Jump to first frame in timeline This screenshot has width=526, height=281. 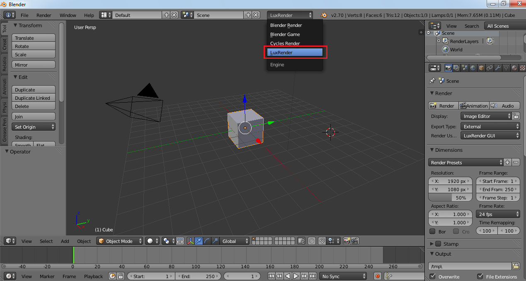271,276
